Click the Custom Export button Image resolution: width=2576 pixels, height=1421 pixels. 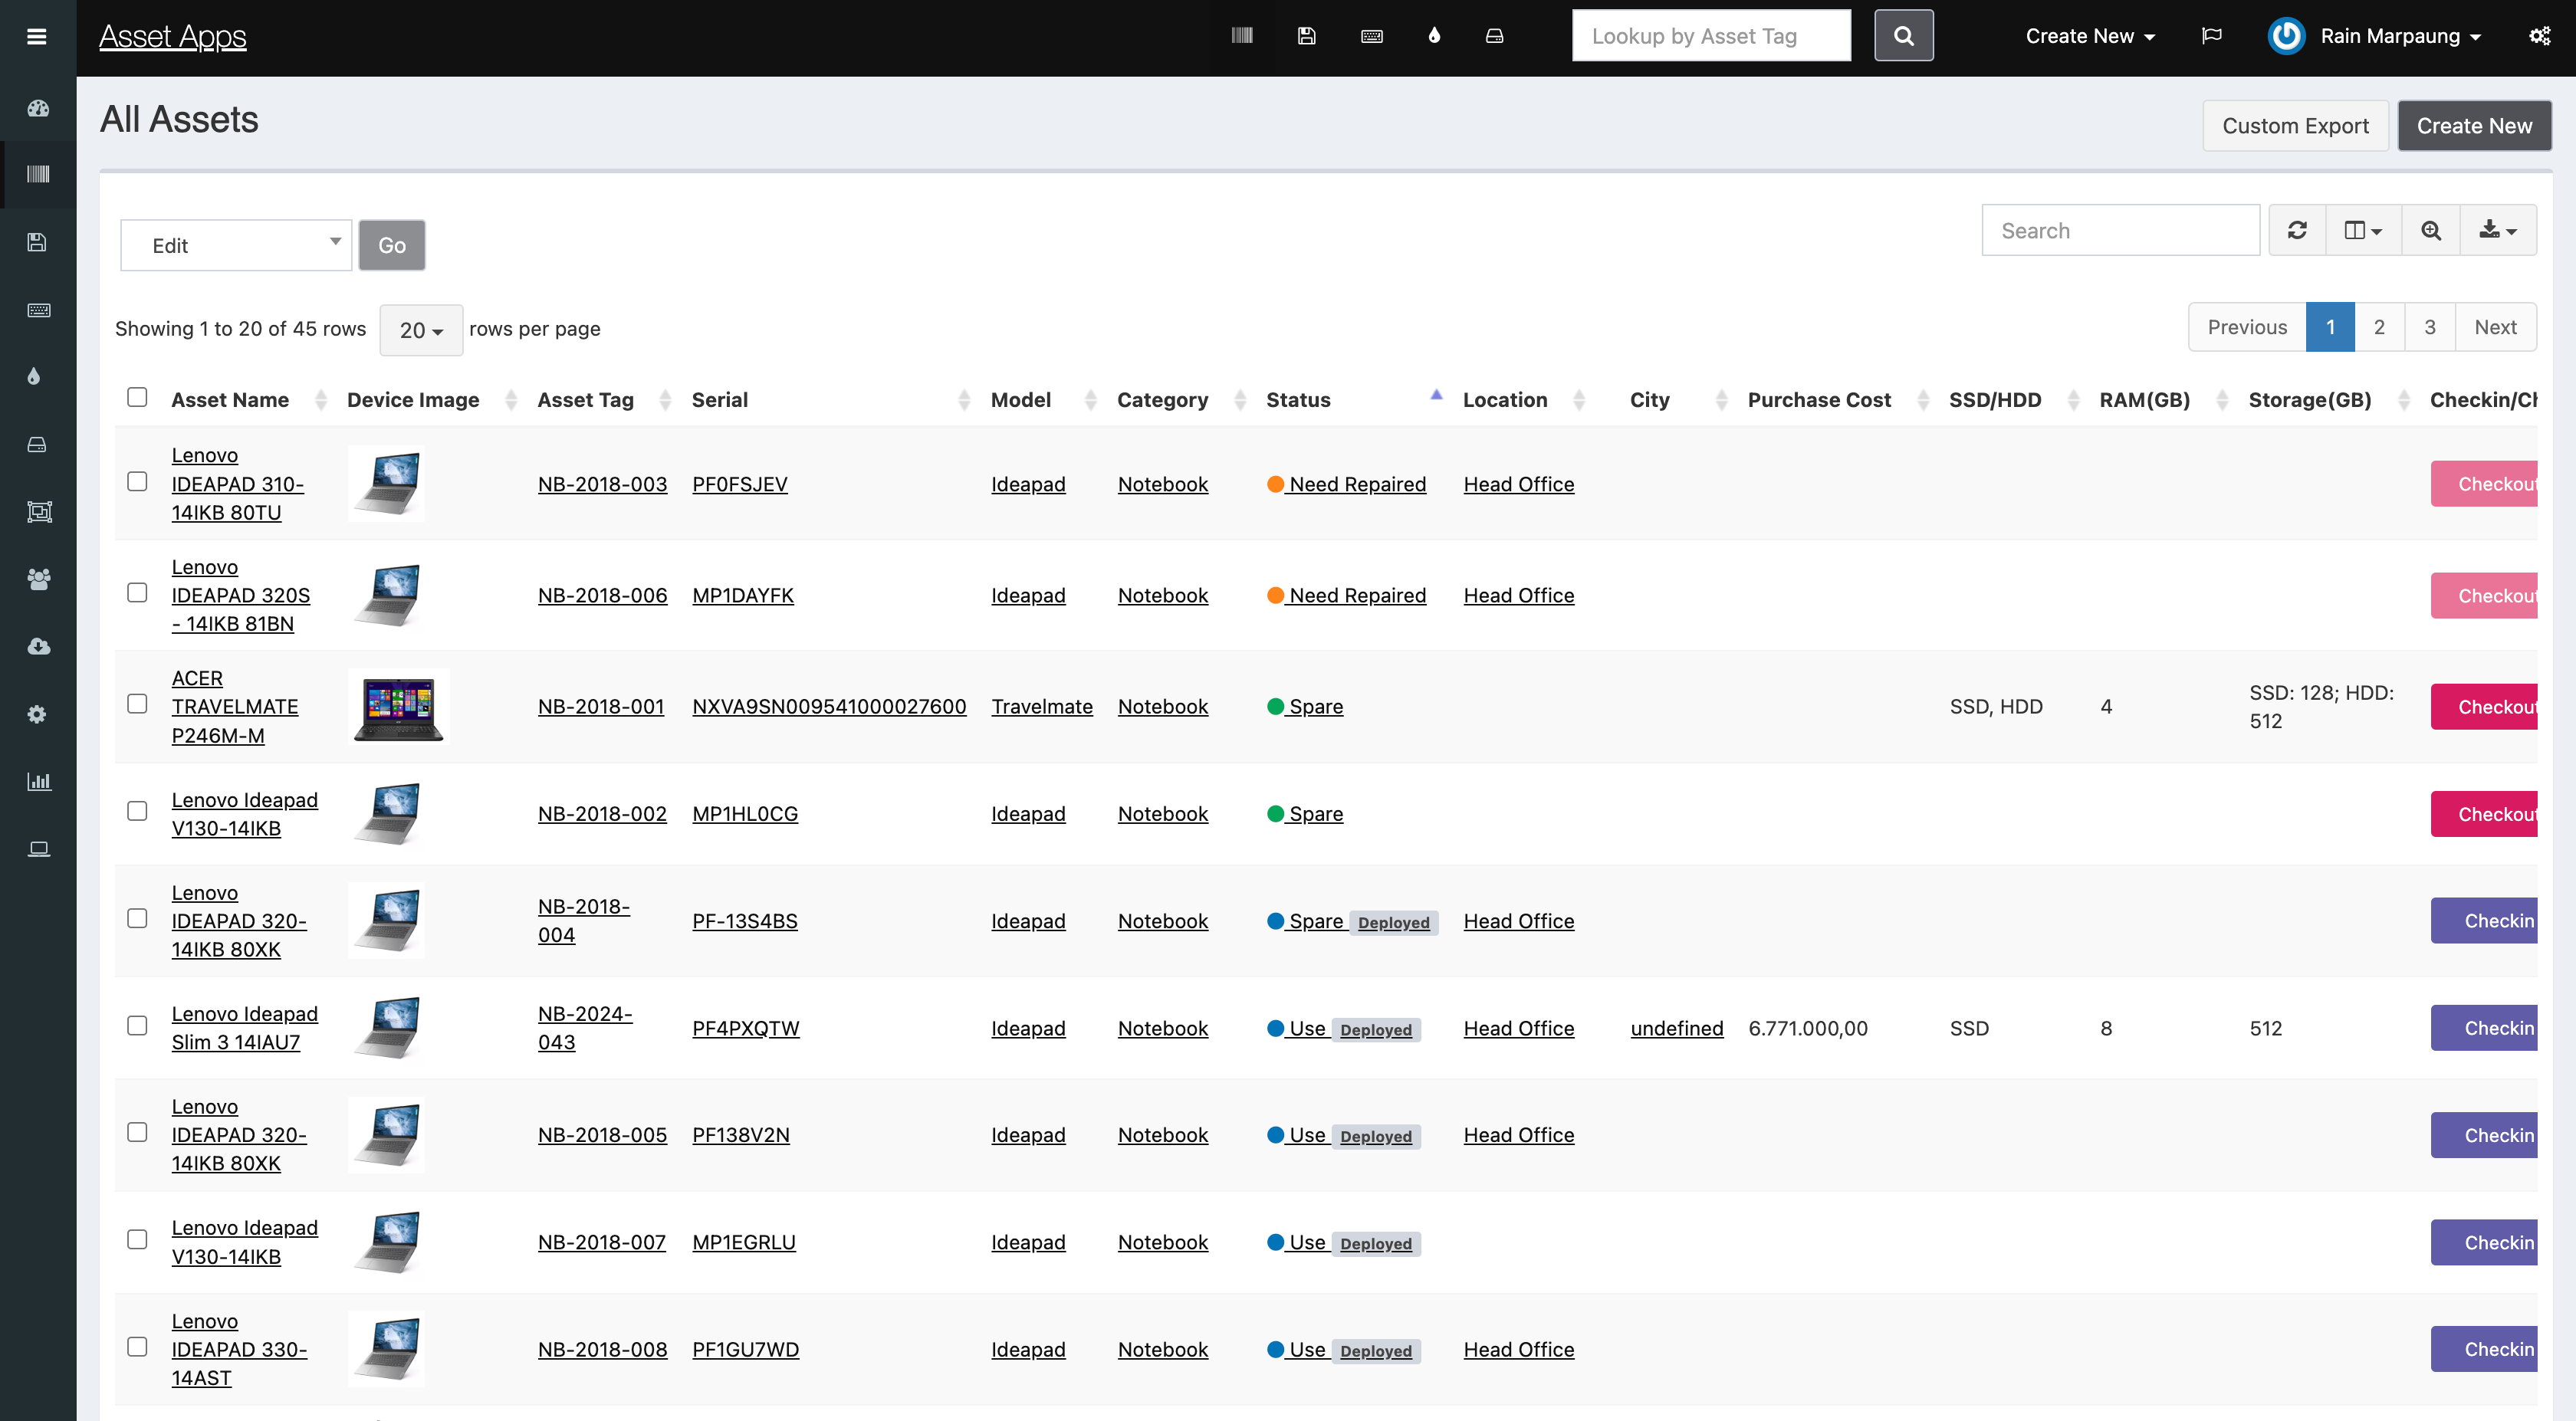[2295, 126]
